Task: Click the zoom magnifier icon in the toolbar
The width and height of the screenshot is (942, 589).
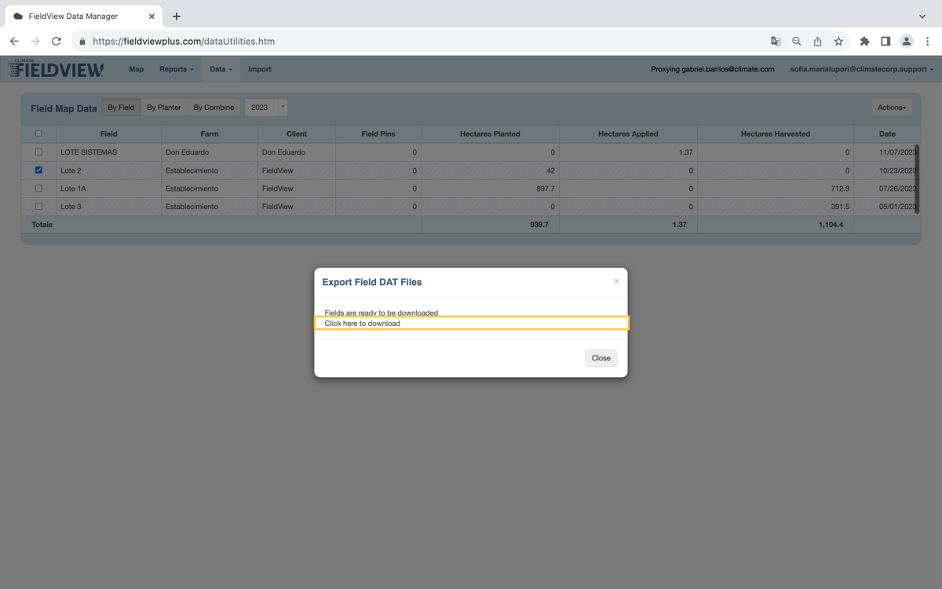Action: (x=796, y=41)
